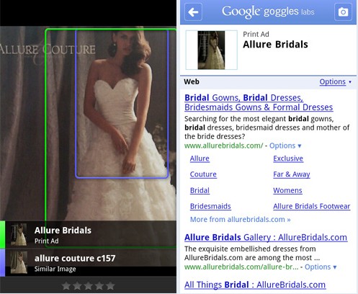Open More from allurebridals.com link
This screenshot has width=358, height=294.
240,220
